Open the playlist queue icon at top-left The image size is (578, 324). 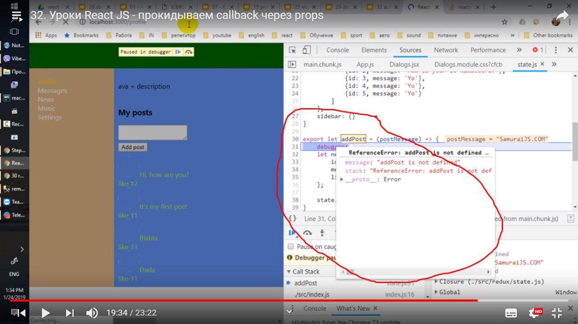click(x=16, y=15)
